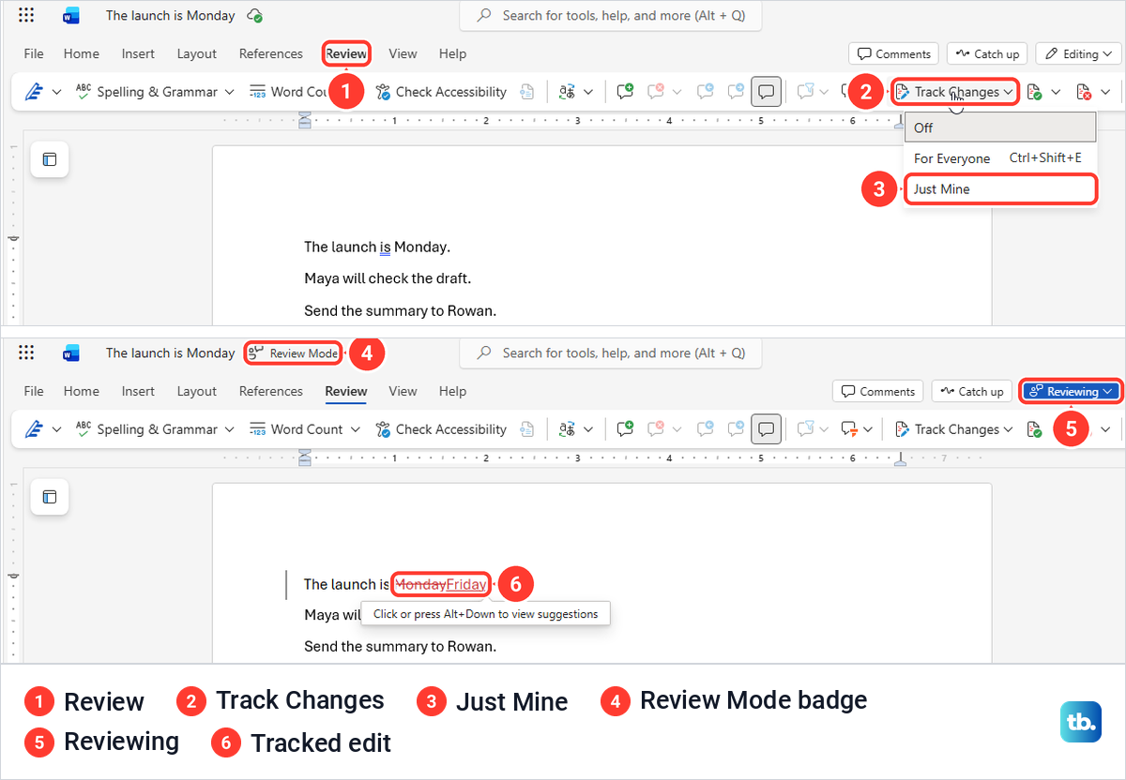
Task: Click the search box in the upper screenshot
Action: (611, 16)
